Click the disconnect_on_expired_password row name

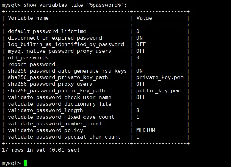point(55,38)
